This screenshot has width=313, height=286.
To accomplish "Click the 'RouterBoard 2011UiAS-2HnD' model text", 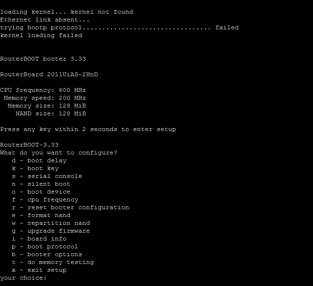I will 49,74.
